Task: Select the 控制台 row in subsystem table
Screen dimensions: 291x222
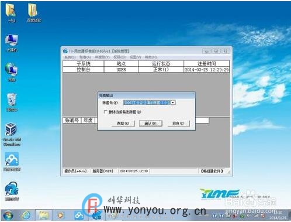Action: 146,70
